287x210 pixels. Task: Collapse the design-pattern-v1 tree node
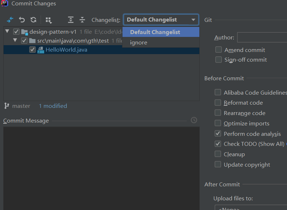(x=7, y=31)
